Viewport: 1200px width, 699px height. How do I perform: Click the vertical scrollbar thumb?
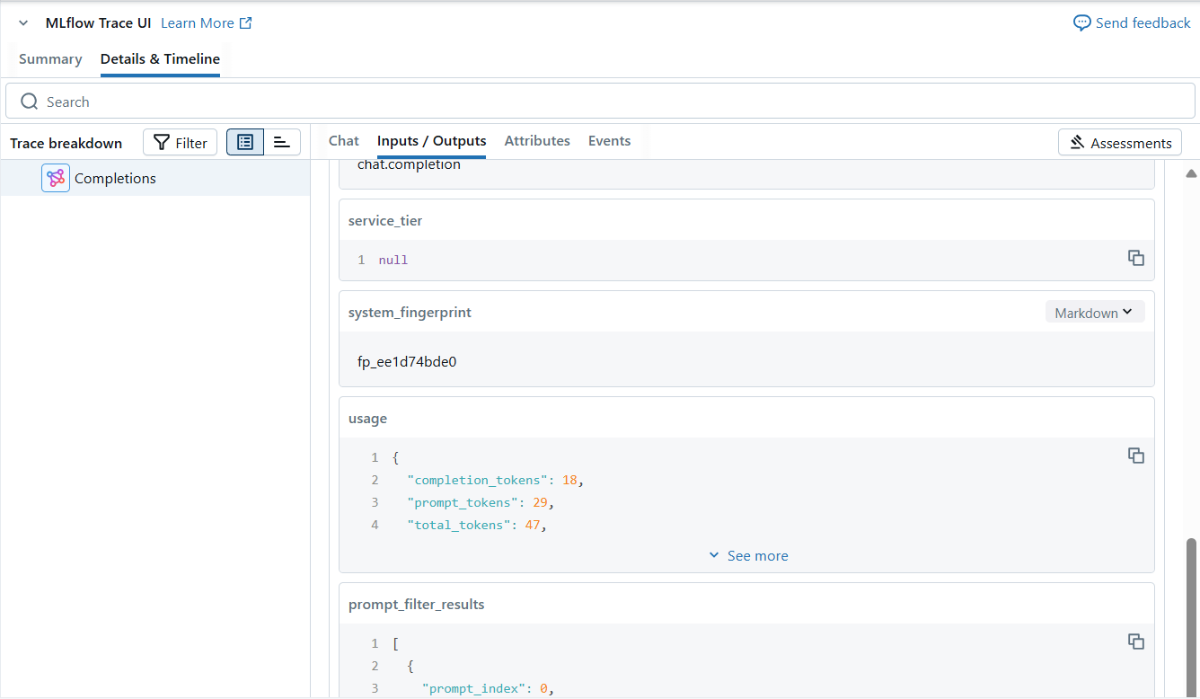1192,617
